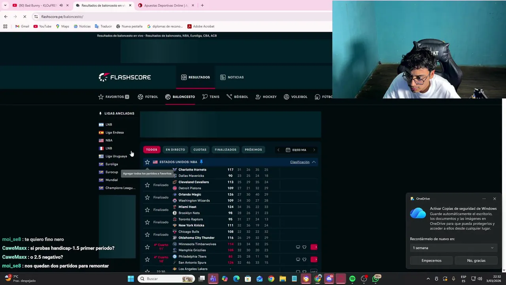Open the 1 semana reminder dropdown
The image size is (506, 285).
[453, 248]
